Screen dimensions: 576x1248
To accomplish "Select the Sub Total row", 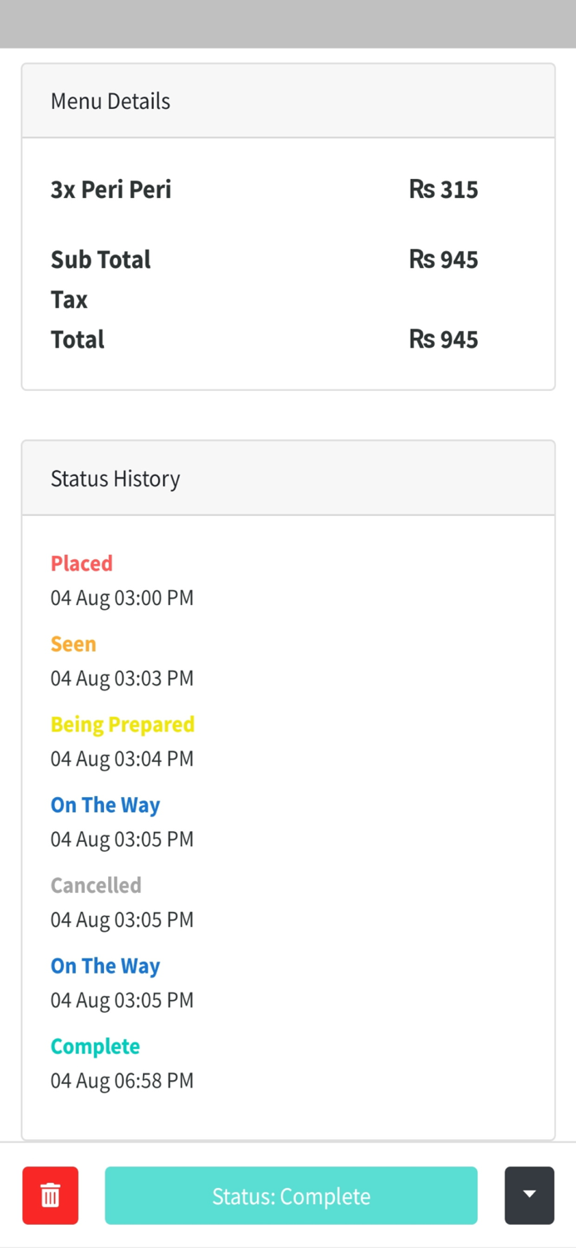I will click(101, 260).
